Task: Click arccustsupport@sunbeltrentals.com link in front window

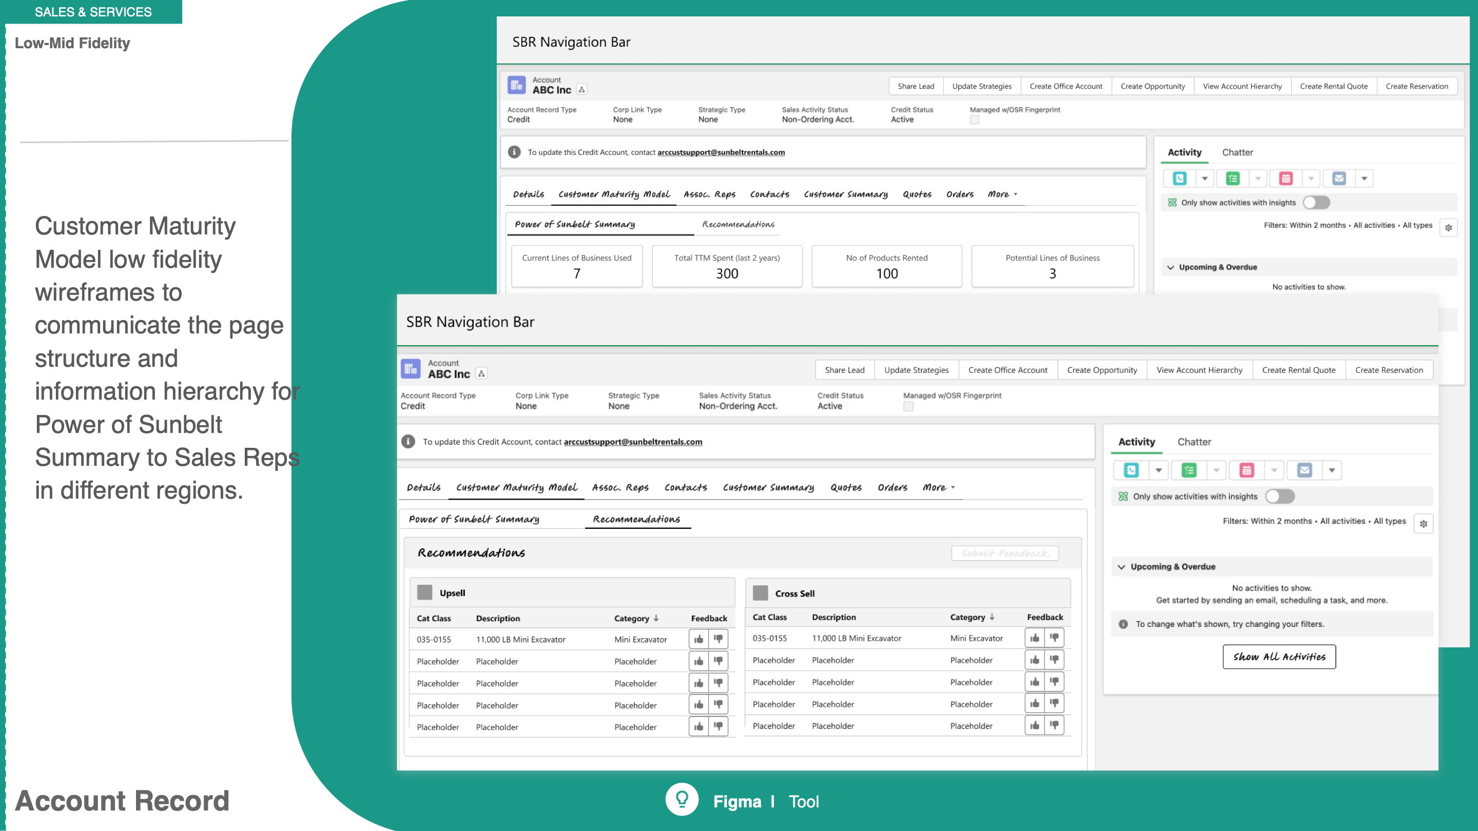Action: point(633,442)
